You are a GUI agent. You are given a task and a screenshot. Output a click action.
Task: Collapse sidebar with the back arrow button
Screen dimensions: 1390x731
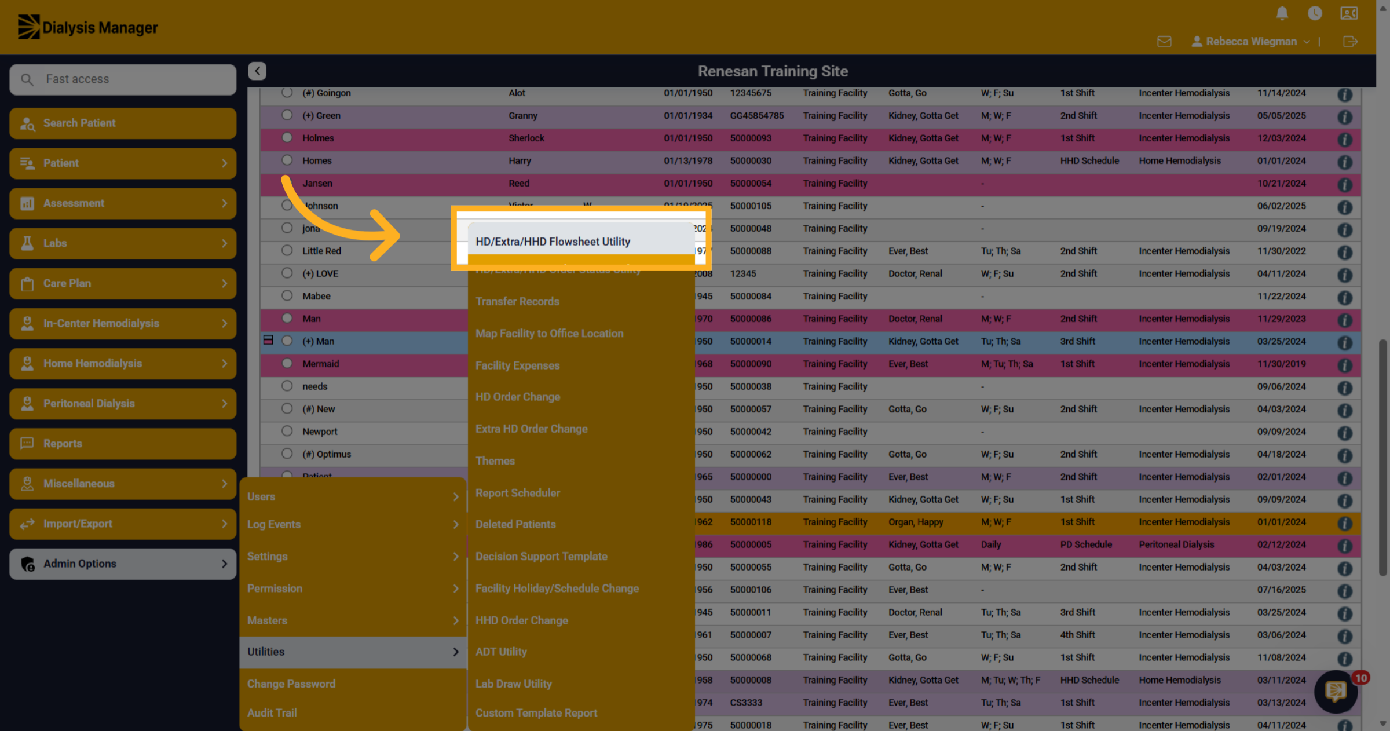257,71
